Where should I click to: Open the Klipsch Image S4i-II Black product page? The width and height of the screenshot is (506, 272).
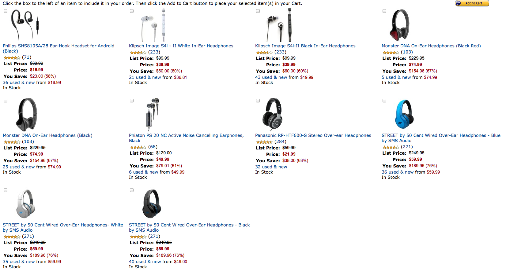click(x=305, y=46)
